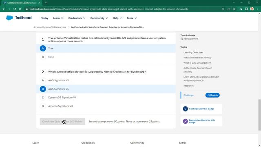The width and height of the screenshot is (261, 147).
Task: Close the Get Started with Salesforce tab
Action: 39,3
